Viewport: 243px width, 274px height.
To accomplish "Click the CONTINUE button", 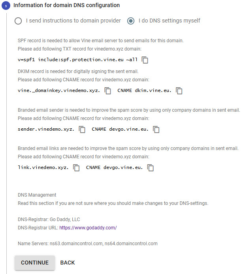I will [x=35, y=263].
